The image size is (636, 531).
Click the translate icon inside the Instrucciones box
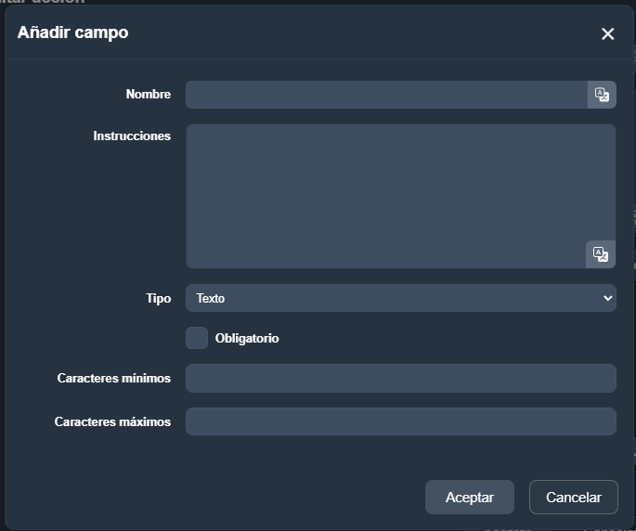[601, 254]
